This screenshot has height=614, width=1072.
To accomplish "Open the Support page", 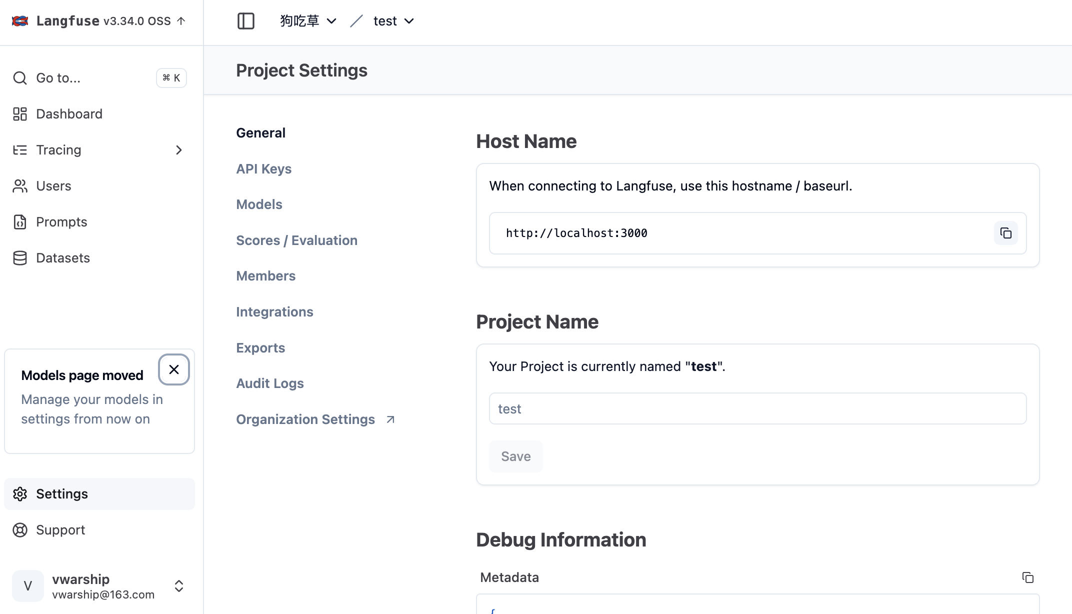I will pyautogui.click(x=60, y=530).
